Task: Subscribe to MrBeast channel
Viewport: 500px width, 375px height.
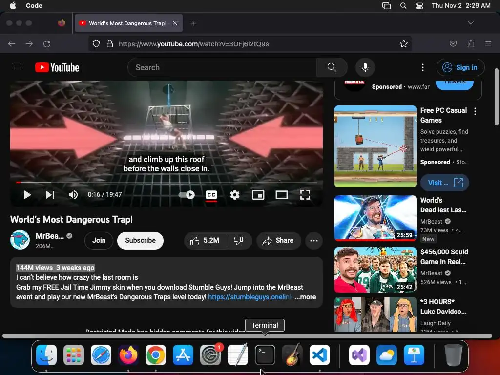Action: [140, 240]
